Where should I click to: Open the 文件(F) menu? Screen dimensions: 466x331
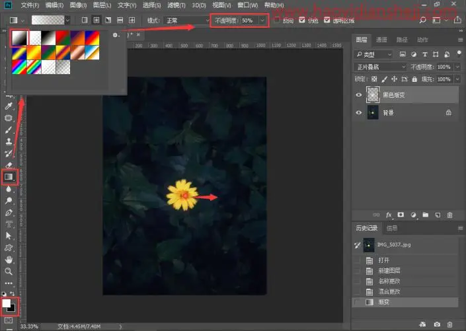tap(30, 5)
